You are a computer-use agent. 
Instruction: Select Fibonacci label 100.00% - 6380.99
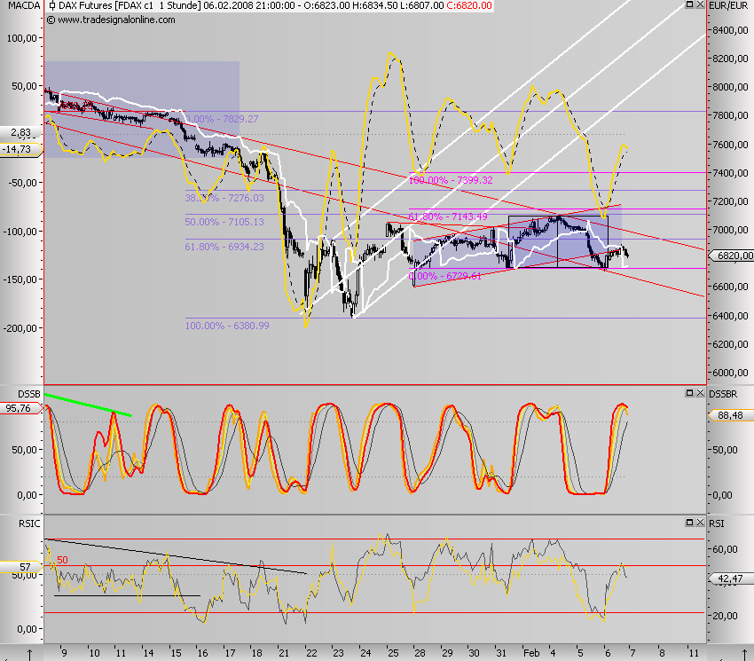[227, 326]
